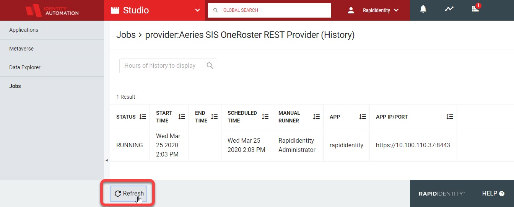This screenshot has width=514, height=207.
Task: Click the rapididentity app cell
Action: click(x=346, y=145)
